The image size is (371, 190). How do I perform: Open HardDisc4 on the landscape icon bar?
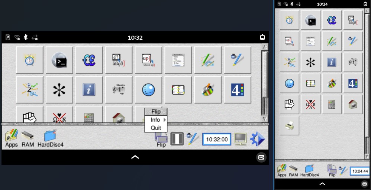pyautogui.click(x=51, y=138)
